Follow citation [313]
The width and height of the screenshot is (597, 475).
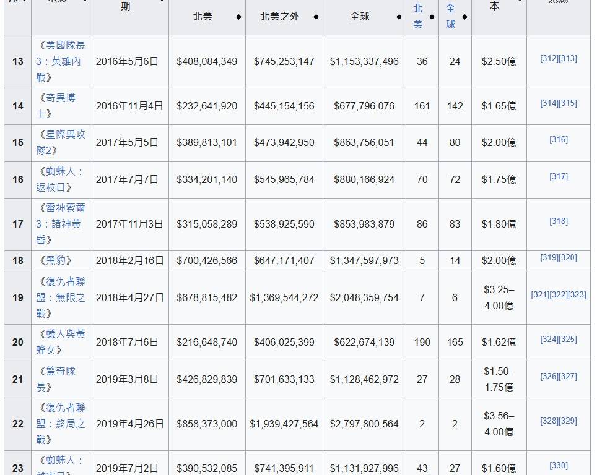[568, 58]
